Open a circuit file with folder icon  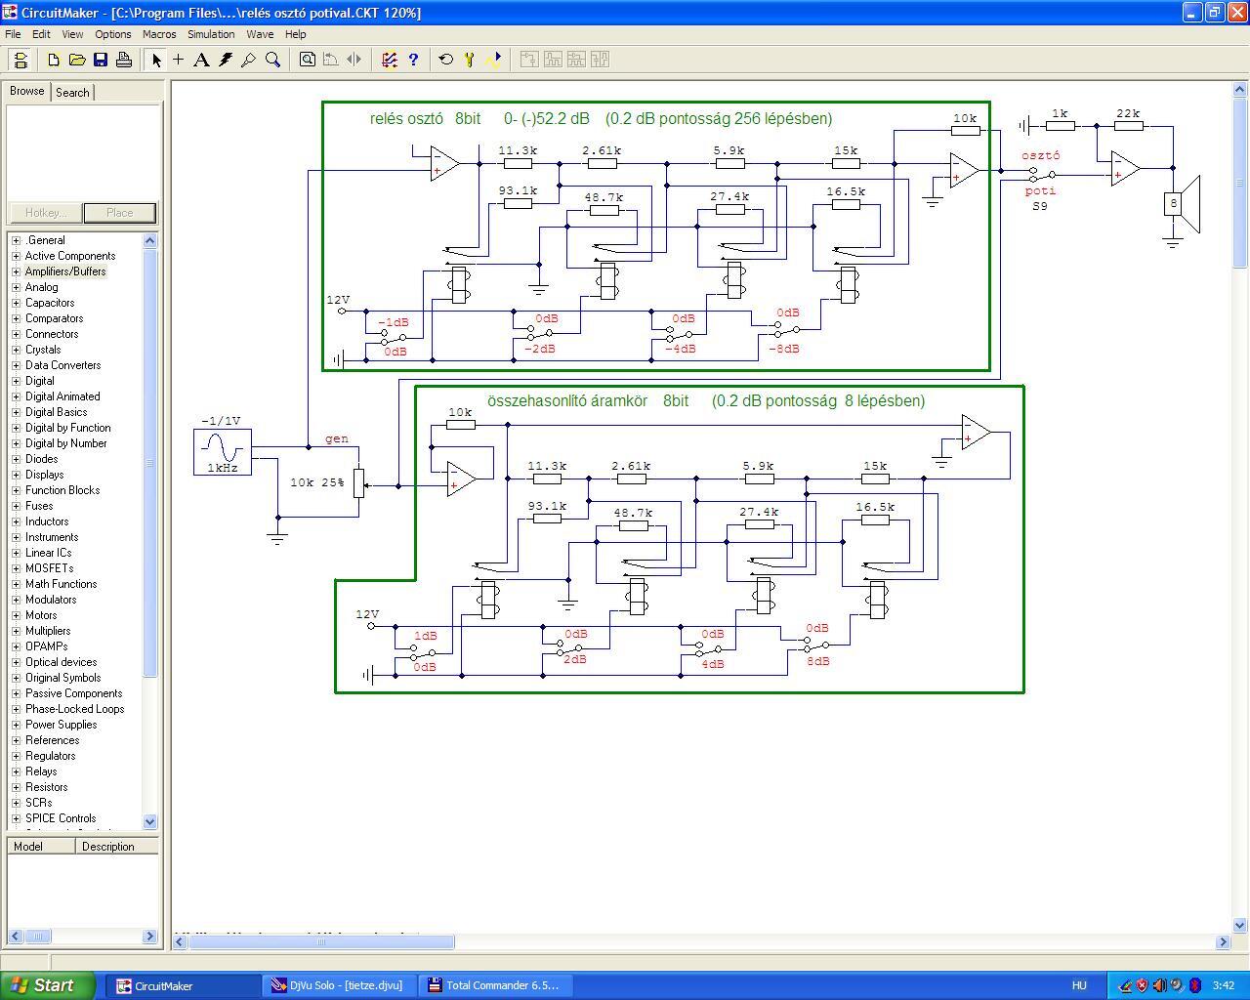click(77, 60)
